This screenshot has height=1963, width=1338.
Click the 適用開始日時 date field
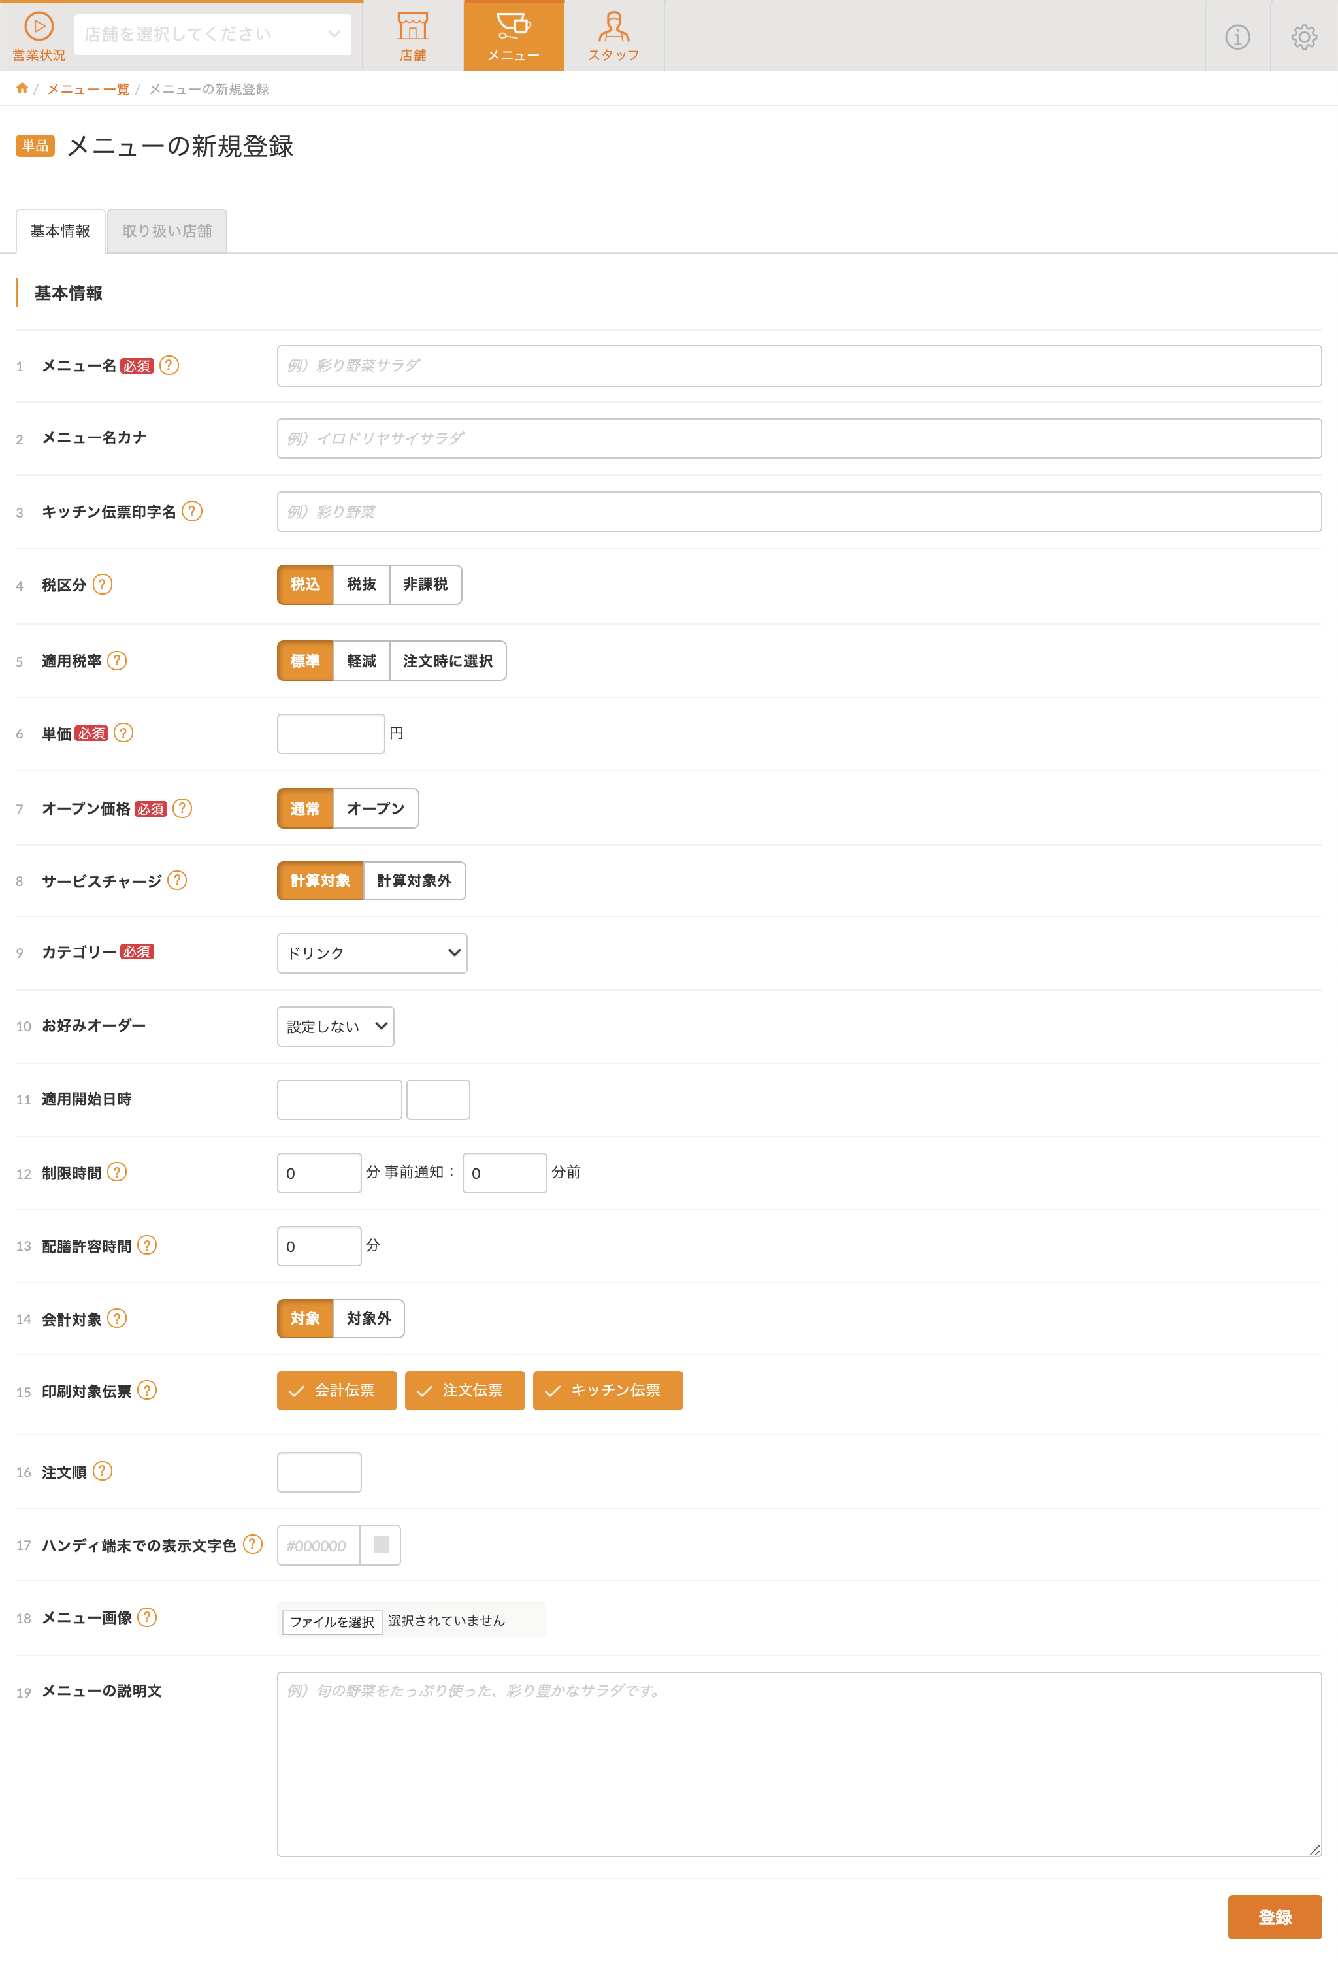(340, 1100)
